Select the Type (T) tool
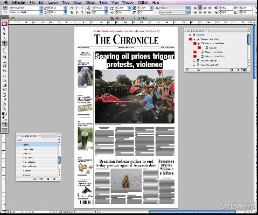Viewport: 258px width, 215px height. click(x=4, y=43)
